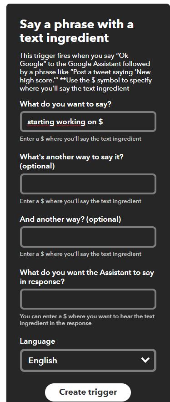Screen dimensions: 170x402
Task: Click the helper text under the second phrase field
Action: point(80,201)
